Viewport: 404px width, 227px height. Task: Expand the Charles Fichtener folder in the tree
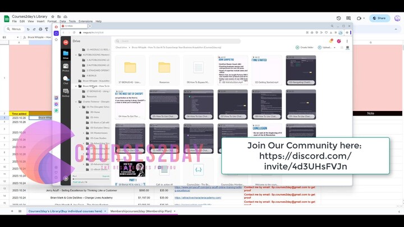79,101
